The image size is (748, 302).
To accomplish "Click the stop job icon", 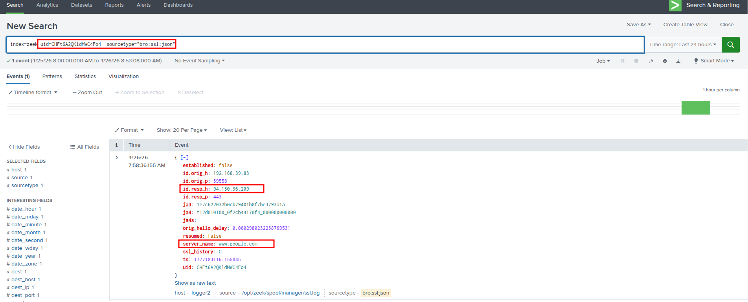I will pos(636,61).
